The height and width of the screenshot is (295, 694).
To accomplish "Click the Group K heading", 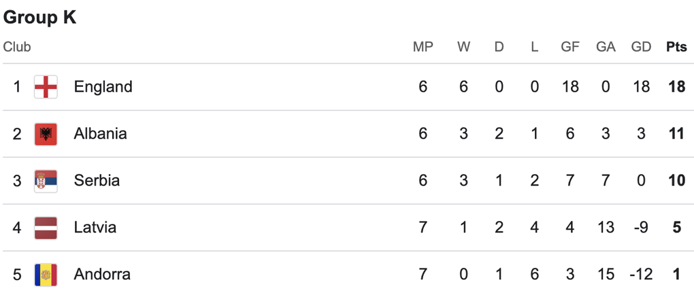I will pyautogui.click(x=39, y=18).
